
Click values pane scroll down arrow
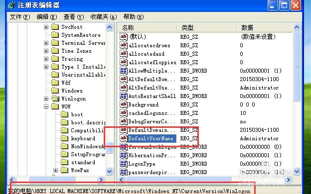297,171
